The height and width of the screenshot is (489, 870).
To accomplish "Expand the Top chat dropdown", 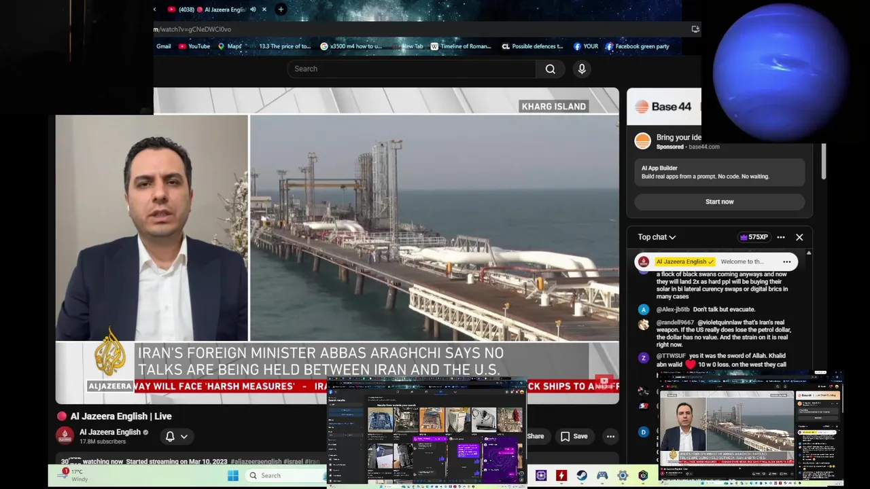I will [x=657, y=237].
